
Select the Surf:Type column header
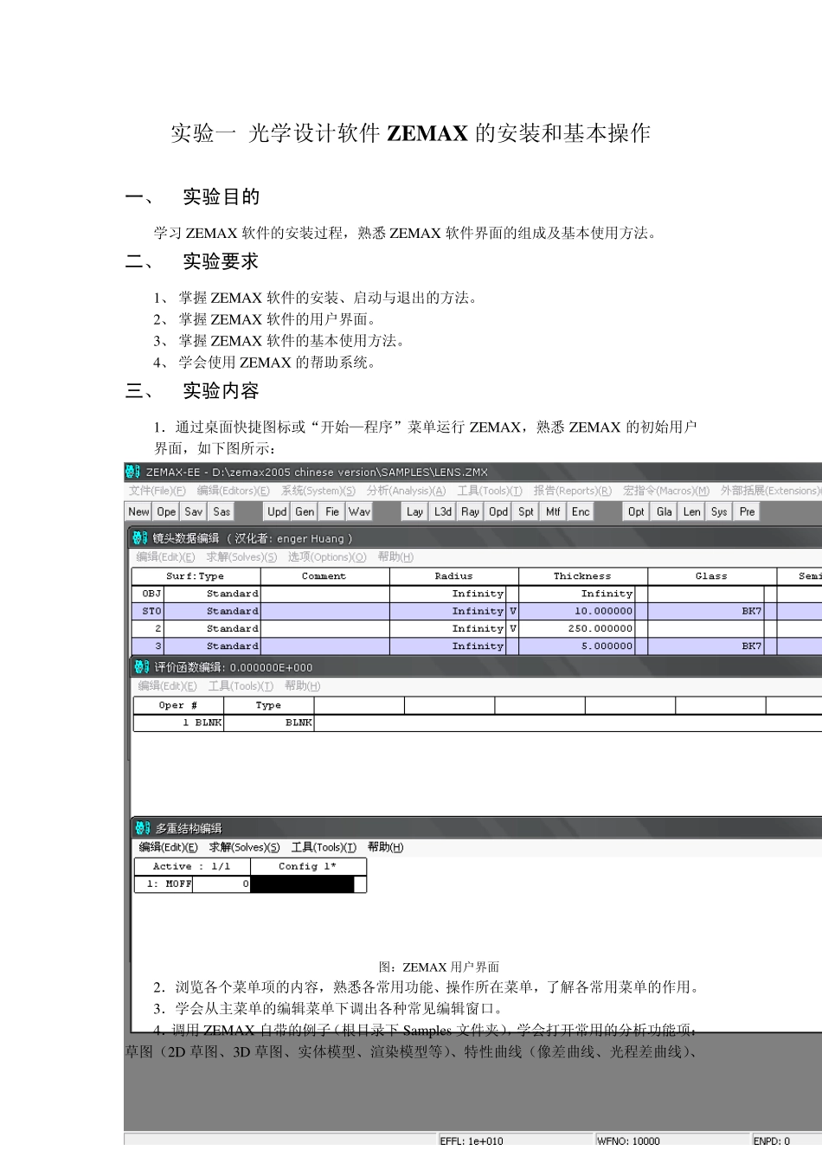[196, 576]
